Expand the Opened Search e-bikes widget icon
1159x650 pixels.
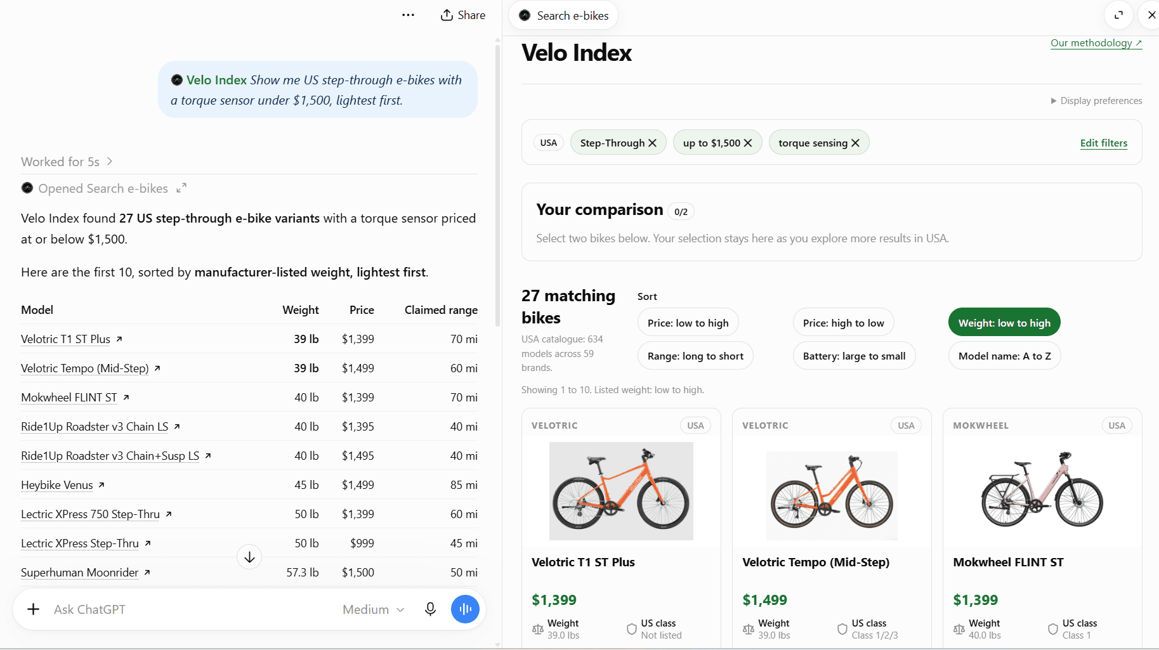[x=181, y=188]
